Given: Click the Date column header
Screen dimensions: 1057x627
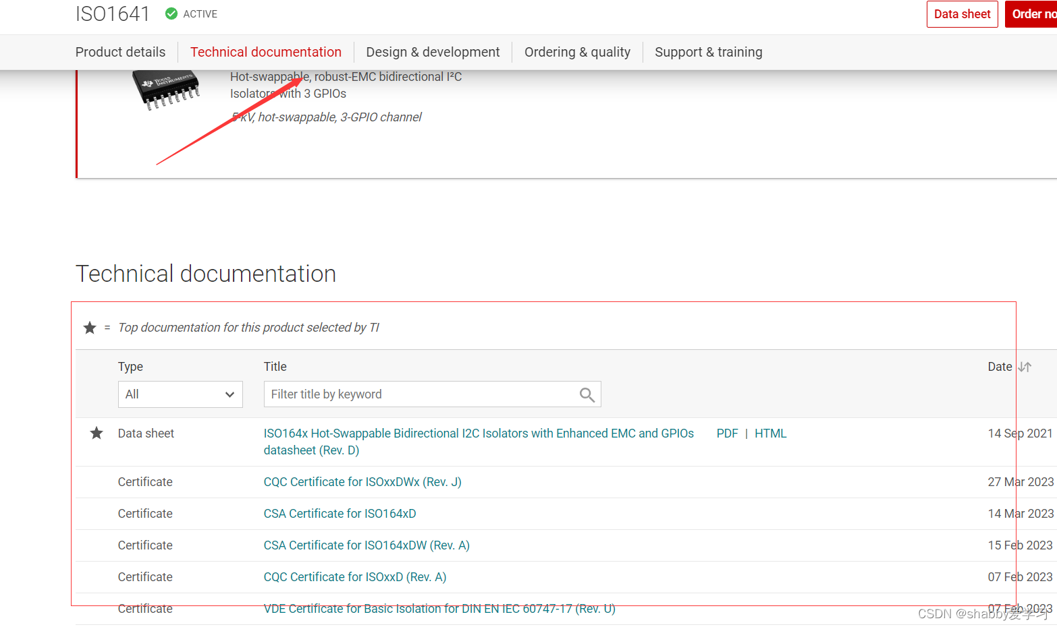Looking at the screenshot, I should click(x=1000, y=367).
